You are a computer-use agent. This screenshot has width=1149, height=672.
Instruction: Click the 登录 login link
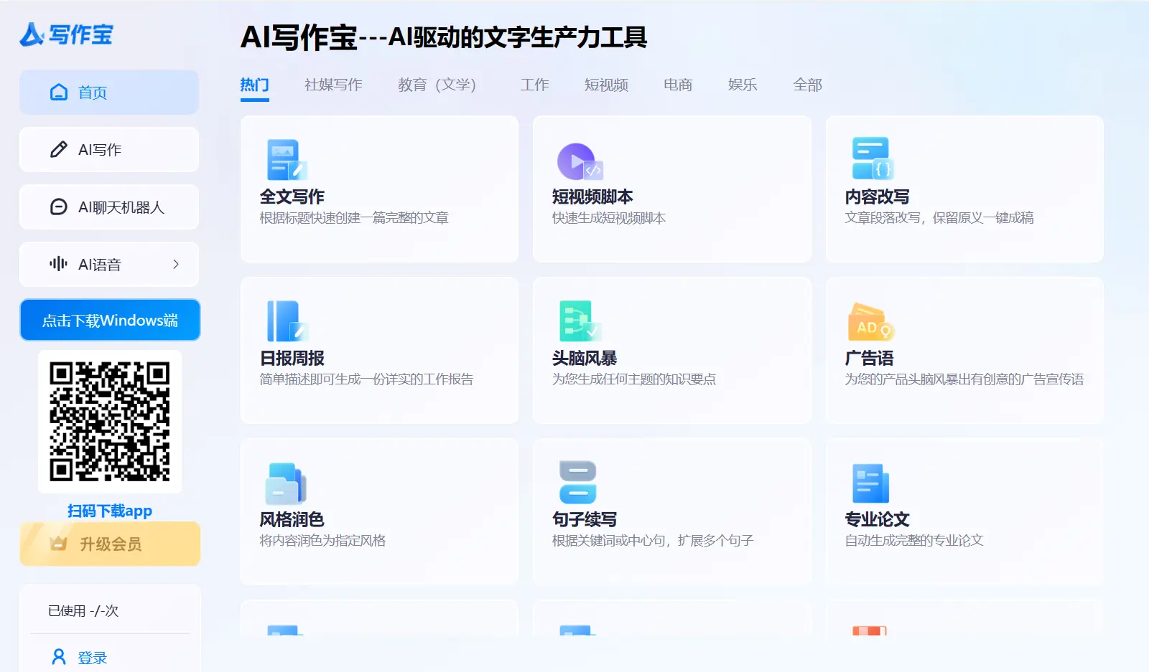91,657
